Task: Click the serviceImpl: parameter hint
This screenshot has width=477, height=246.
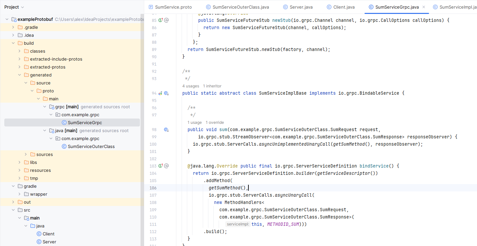Action: tap(238, 224)
